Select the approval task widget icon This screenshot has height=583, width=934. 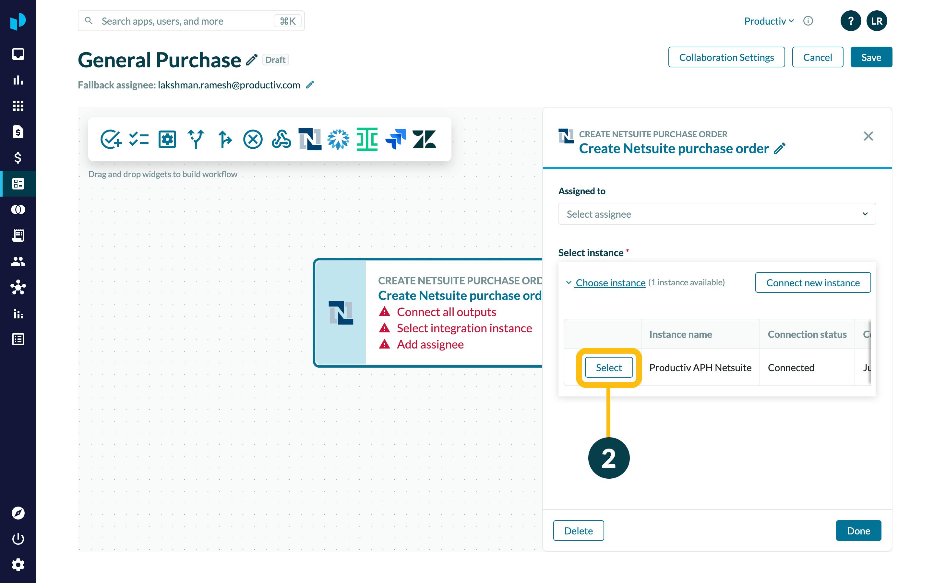point(111,139)
